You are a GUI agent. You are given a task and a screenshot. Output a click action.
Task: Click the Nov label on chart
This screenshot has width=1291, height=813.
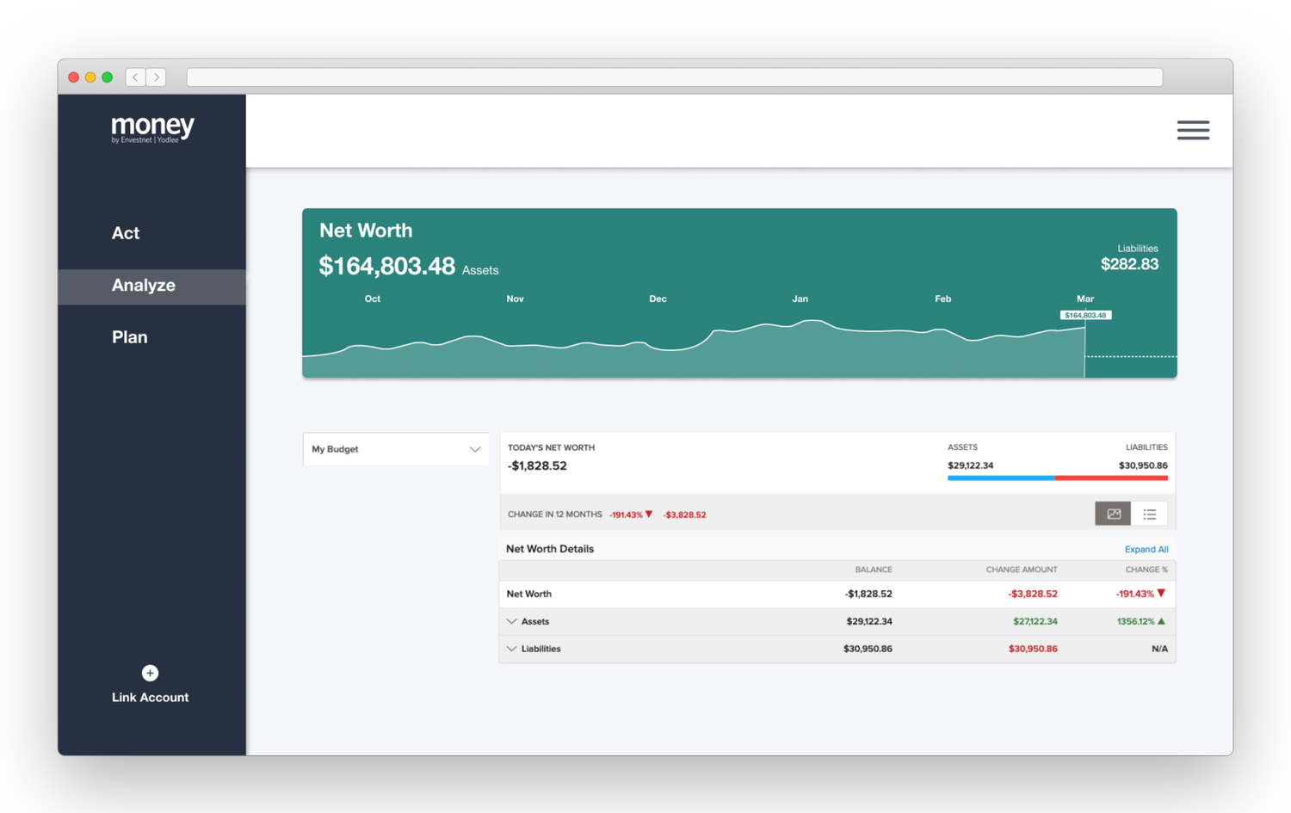[515, 299]
